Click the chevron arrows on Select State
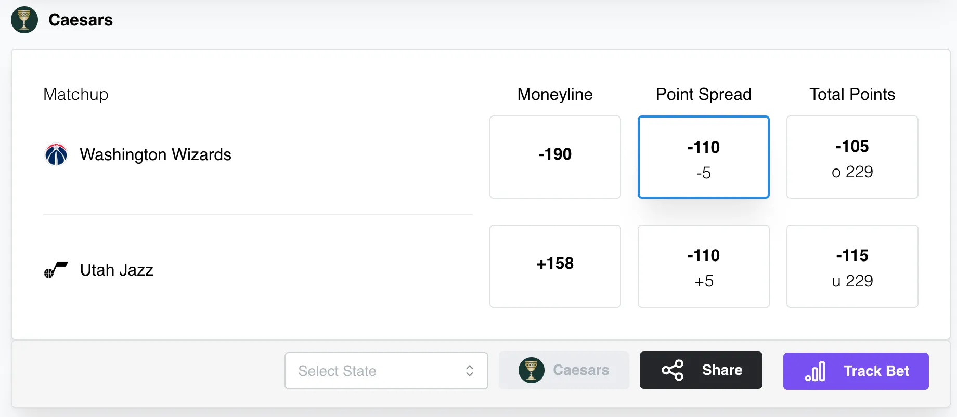957x417 pixels. [469, 371]
